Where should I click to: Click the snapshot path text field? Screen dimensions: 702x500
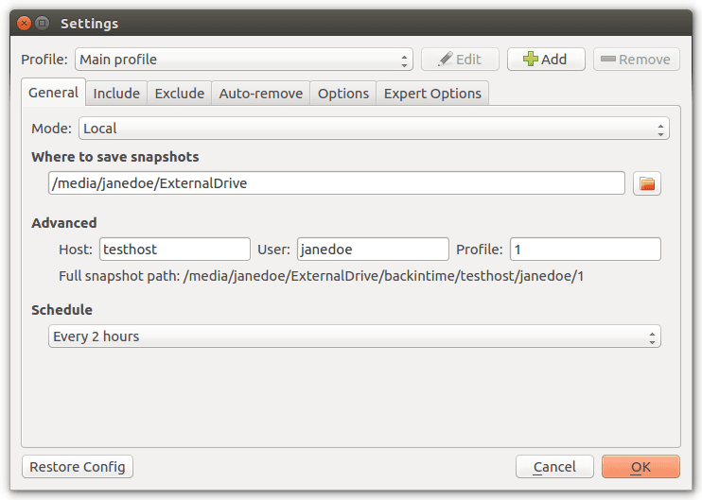(336, 183)
